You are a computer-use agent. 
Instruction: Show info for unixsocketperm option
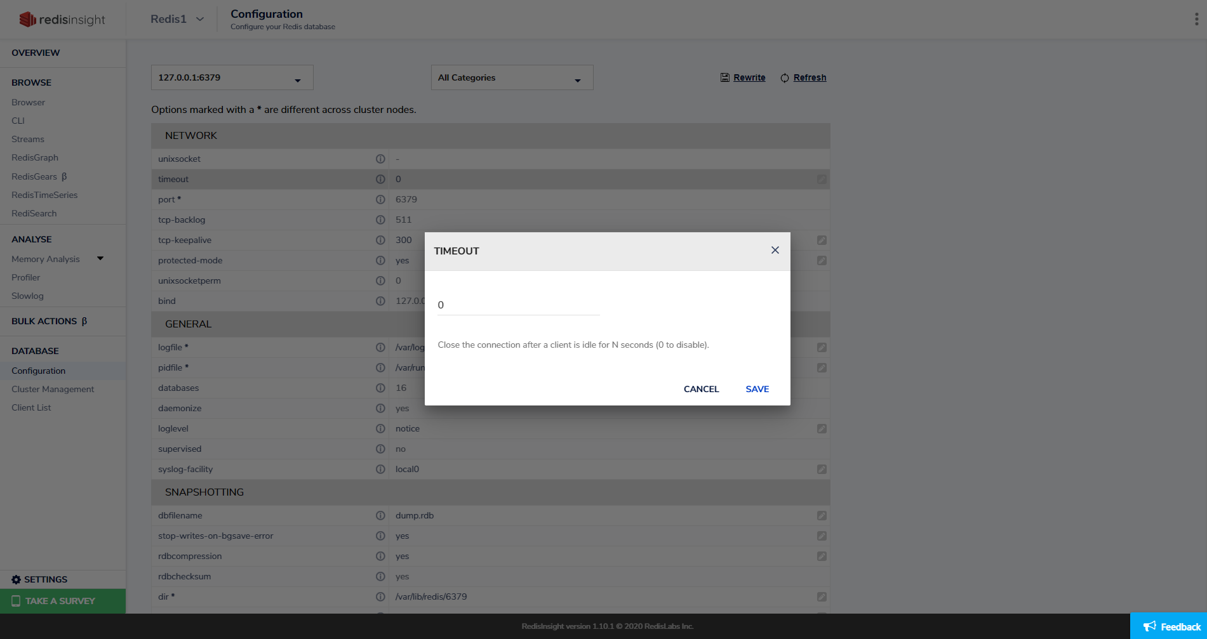point(380,280)
